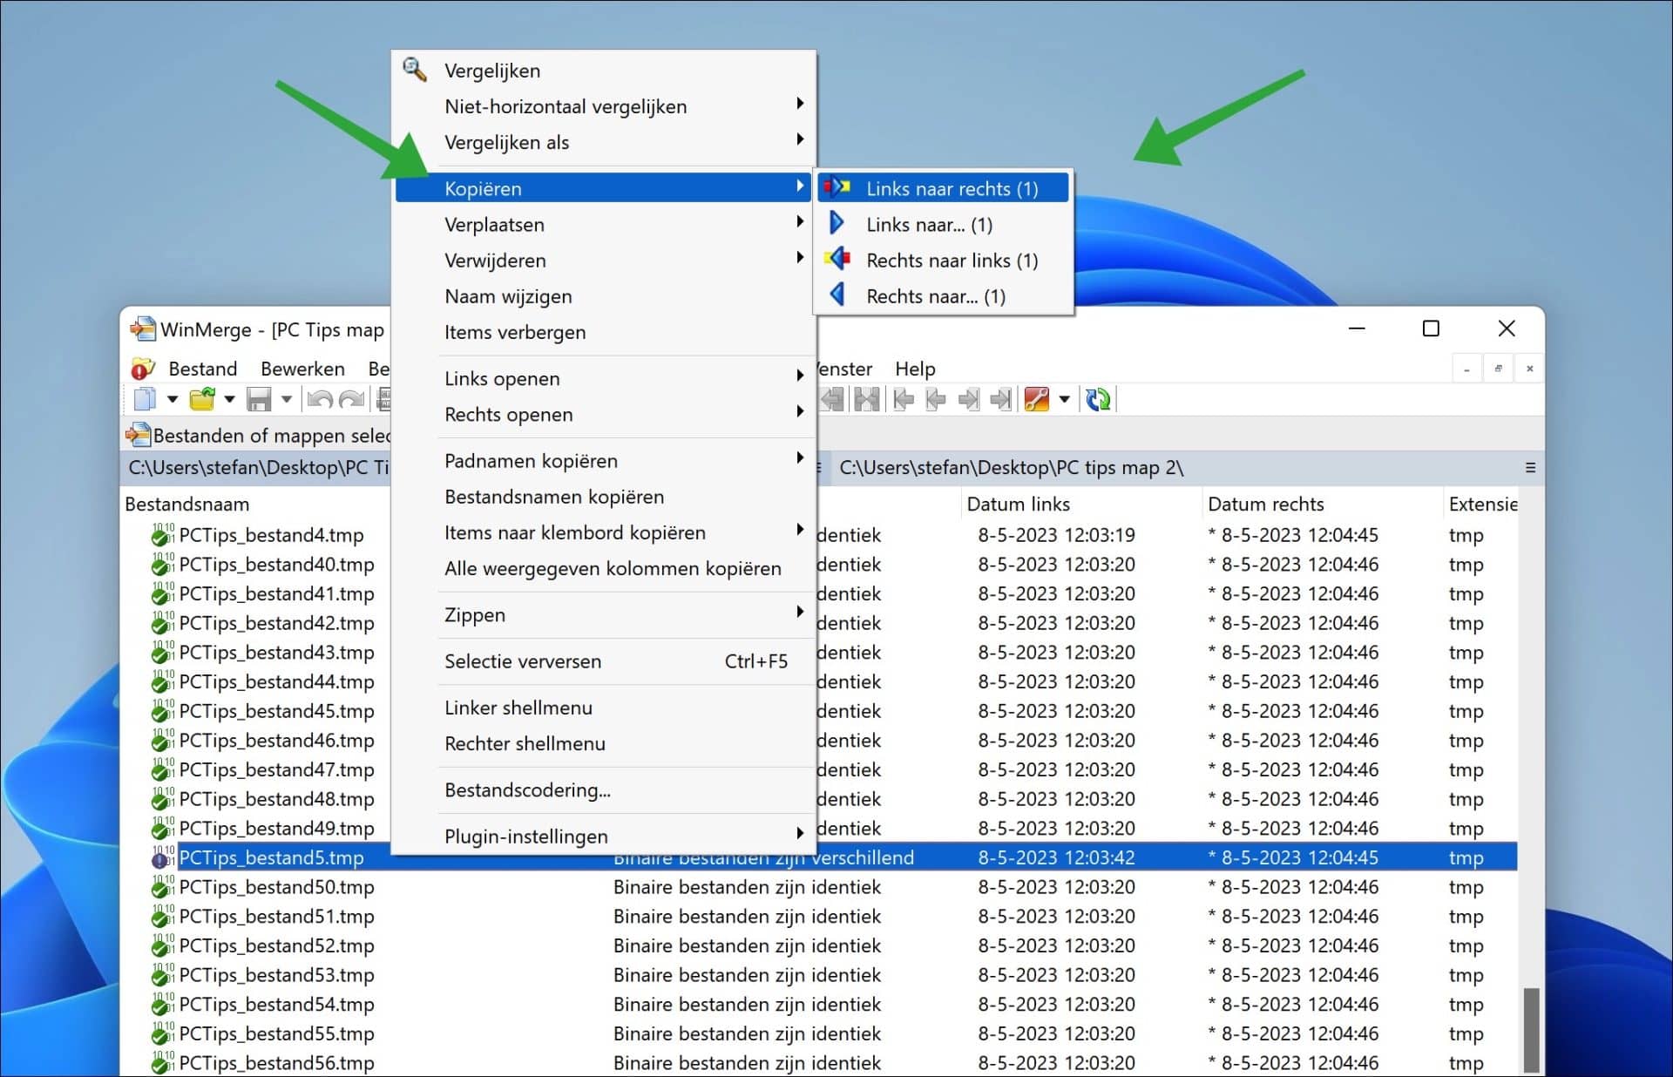This screenshot has width=1673, height=1077.
Task: Select PCTips_bestand50.tmp file row
Action: [276, 887]
